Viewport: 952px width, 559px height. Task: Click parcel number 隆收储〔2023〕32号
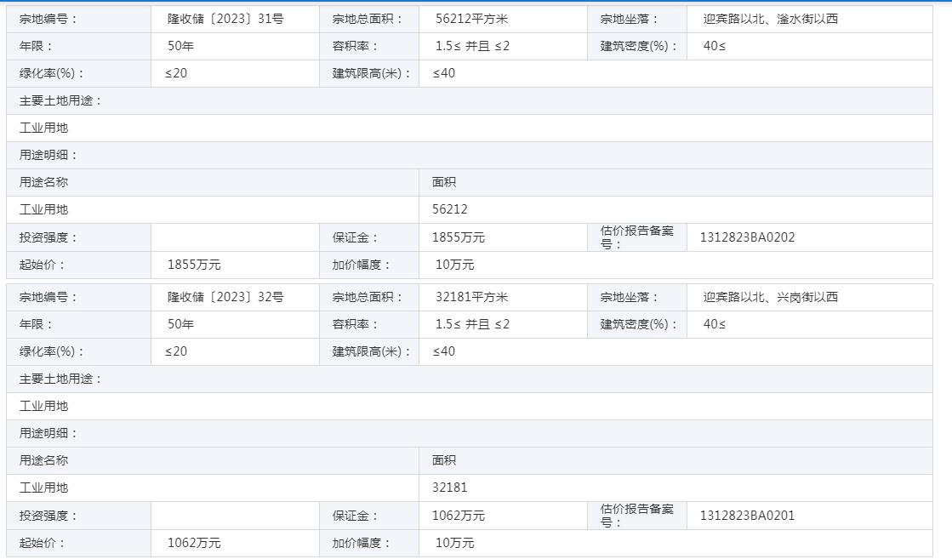(225, 297)
